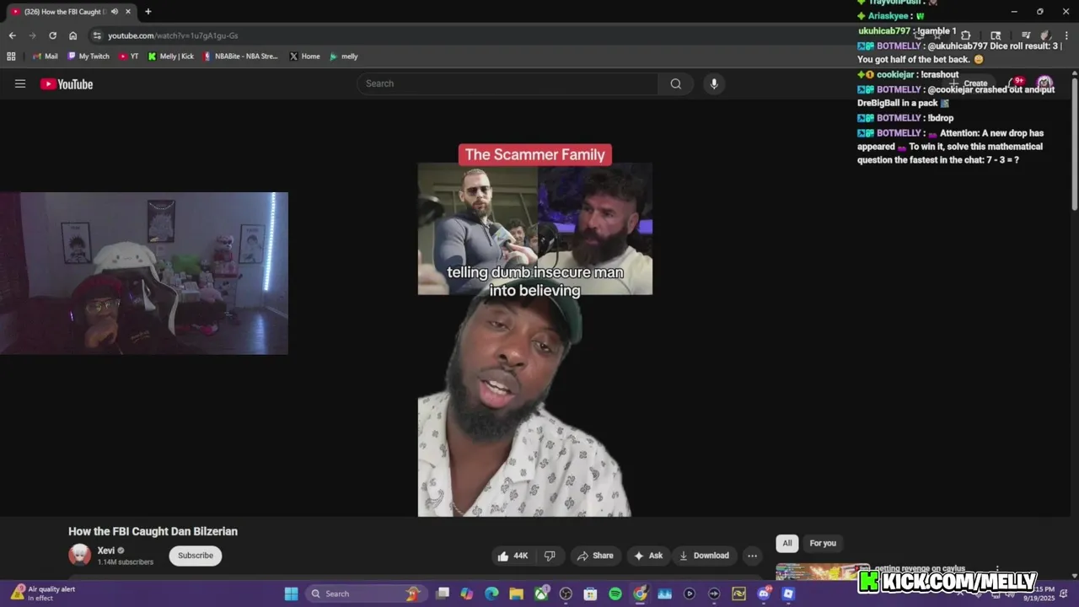Screen dimensions: 1079x607
Task: Launch Copilot from the taskbar
Action: 467,594
